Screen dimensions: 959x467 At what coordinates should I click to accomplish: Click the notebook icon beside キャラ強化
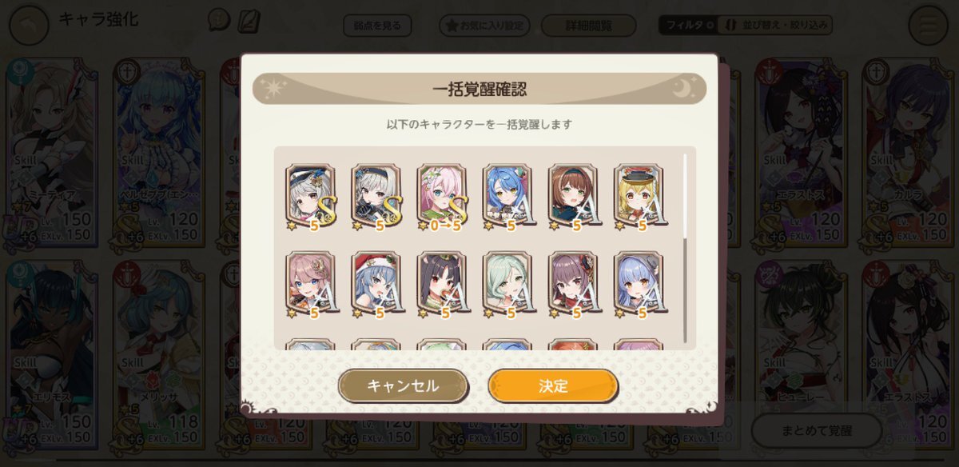pos(250,20)
